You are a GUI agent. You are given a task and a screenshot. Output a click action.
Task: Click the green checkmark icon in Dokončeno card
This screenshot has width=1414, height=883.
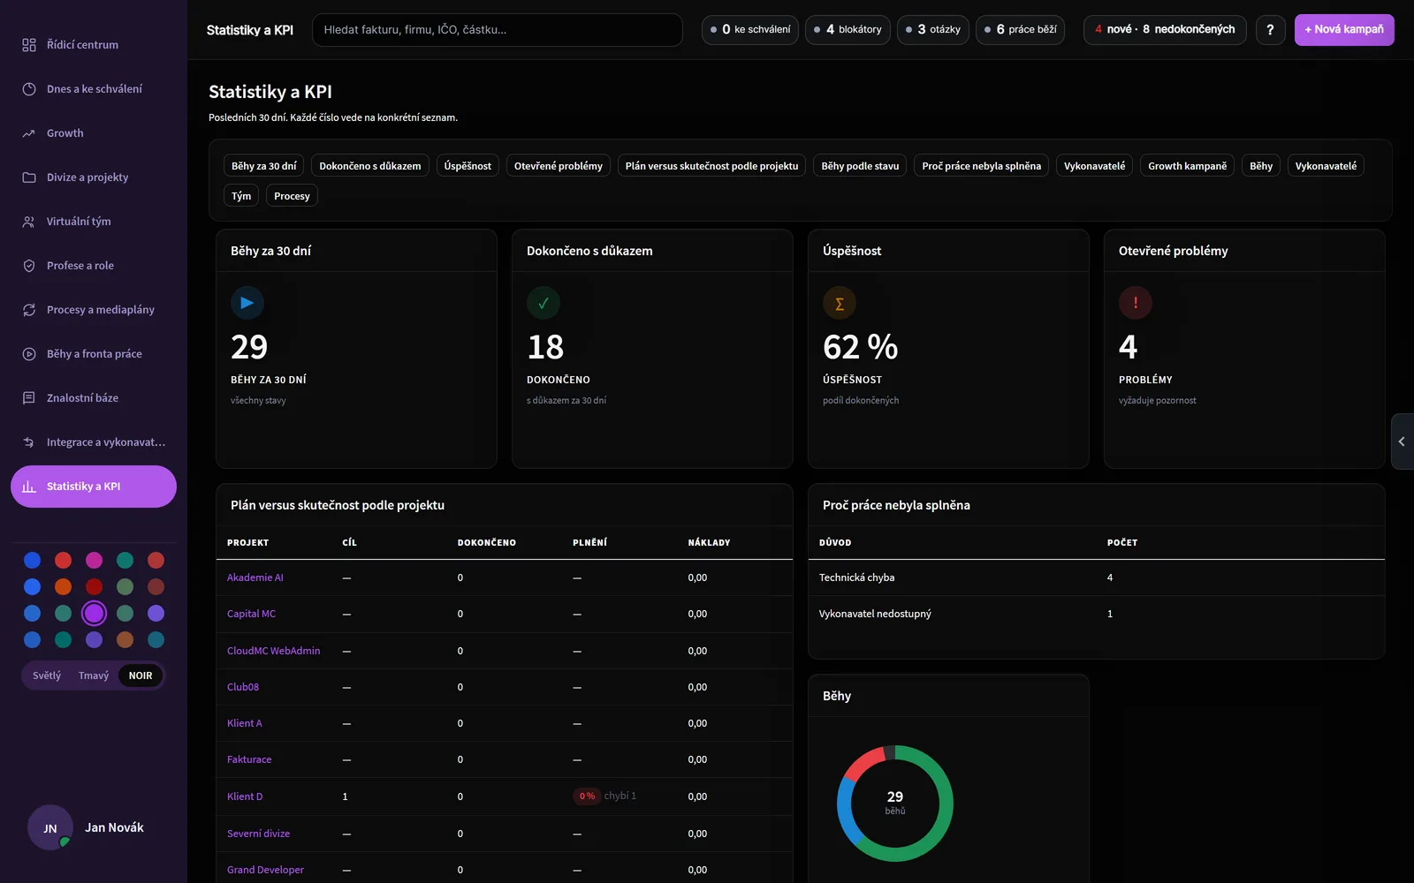(544, 303)
